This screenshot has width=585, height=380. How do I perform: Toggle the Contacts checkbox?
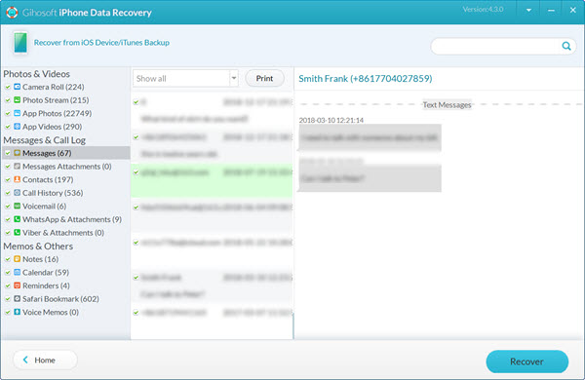point(8,179)
